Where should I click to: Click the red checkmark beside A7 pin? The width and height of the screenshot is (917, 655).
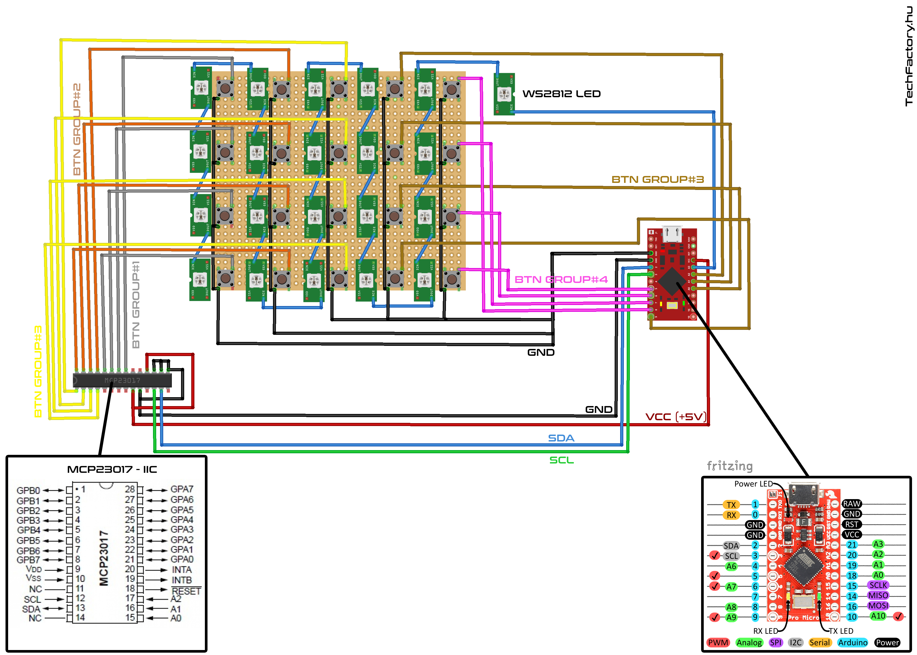point(715,586)
